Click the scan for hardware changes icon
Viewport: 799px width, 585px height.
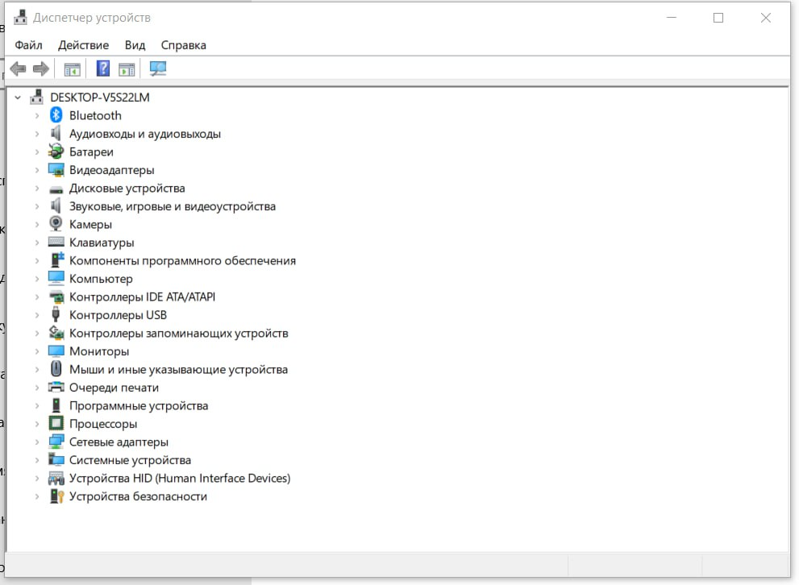[158, 69]
